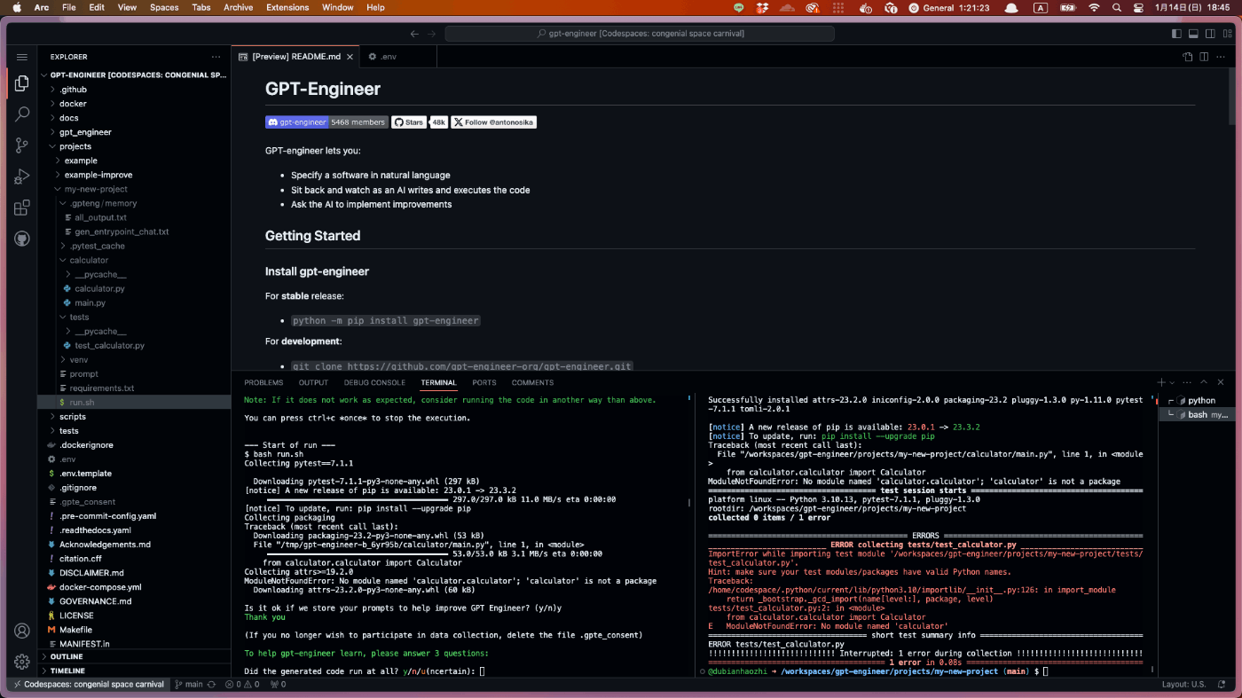Open the Spaces menu in Arc
This screenshot has width=1242, height=698.
pos(164,7)
